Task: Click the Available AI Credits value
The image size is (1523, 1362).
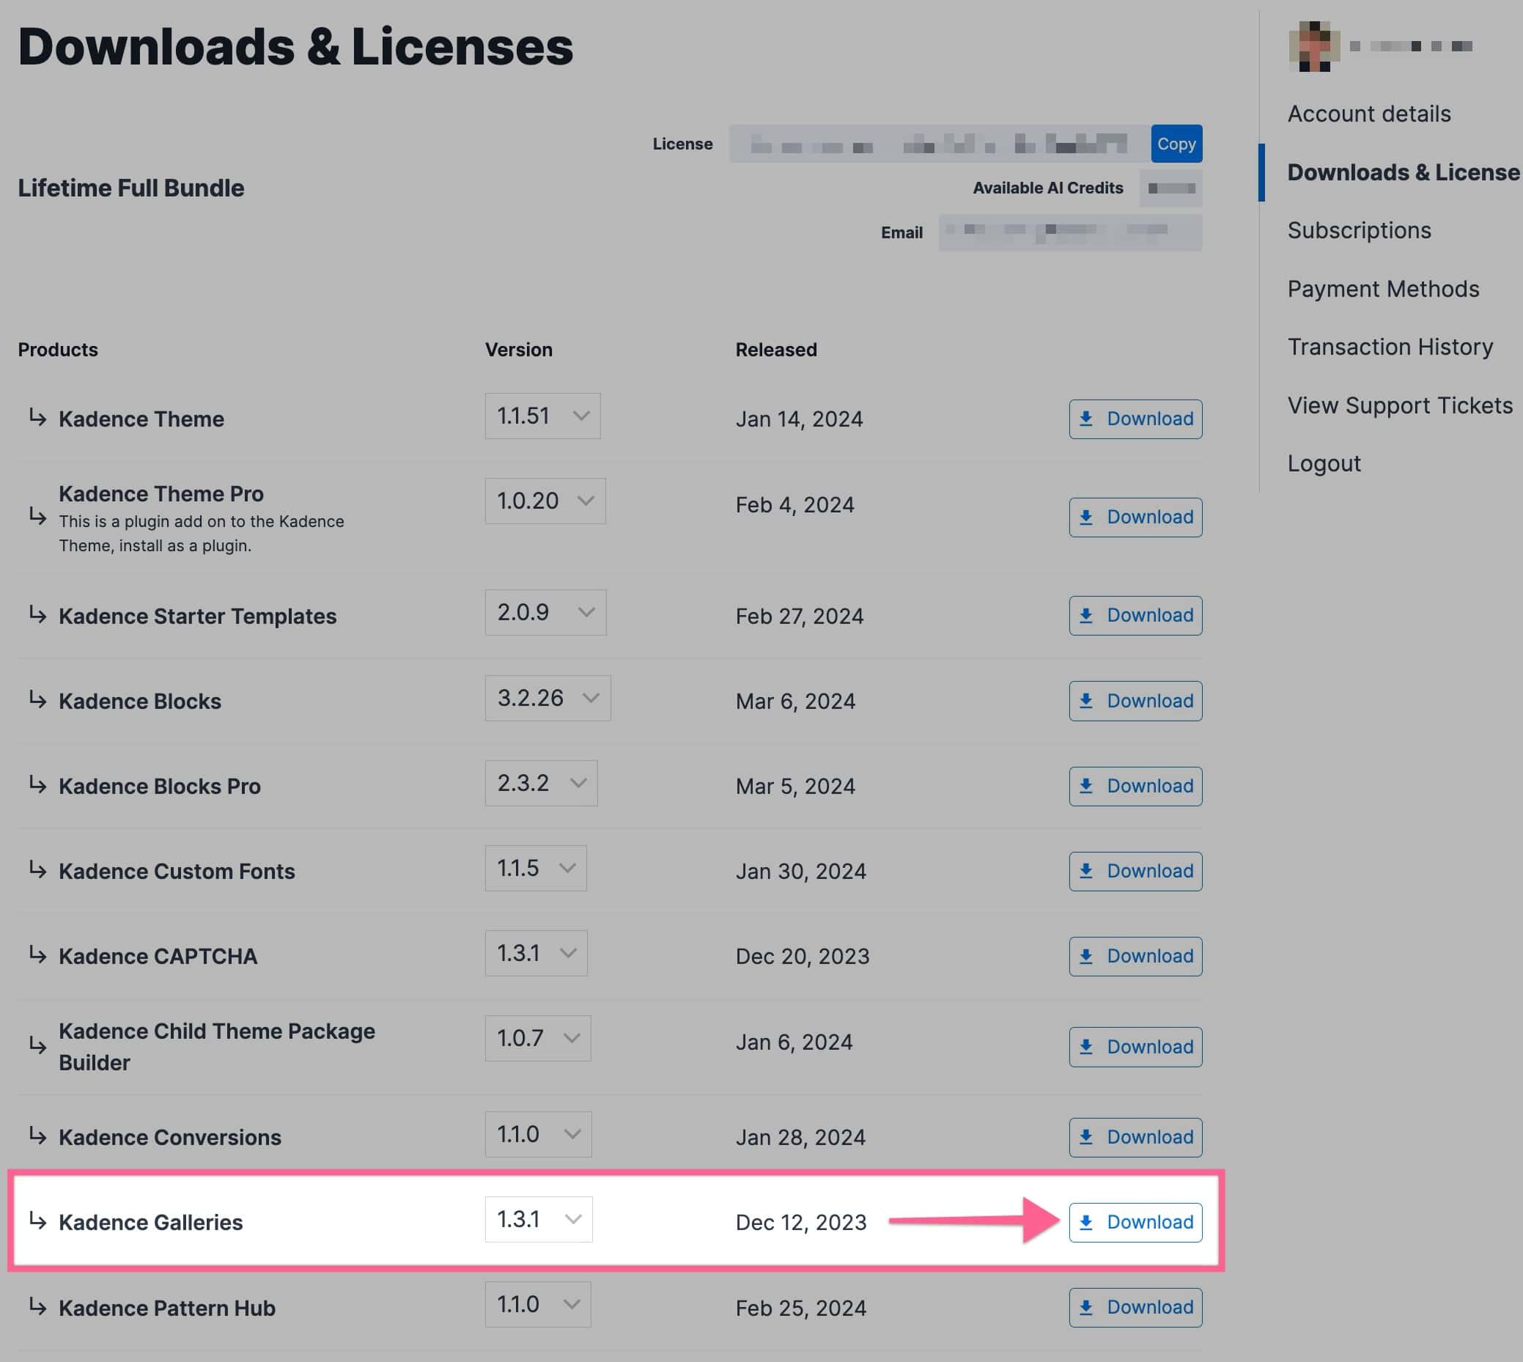Action: point(1170,188)
